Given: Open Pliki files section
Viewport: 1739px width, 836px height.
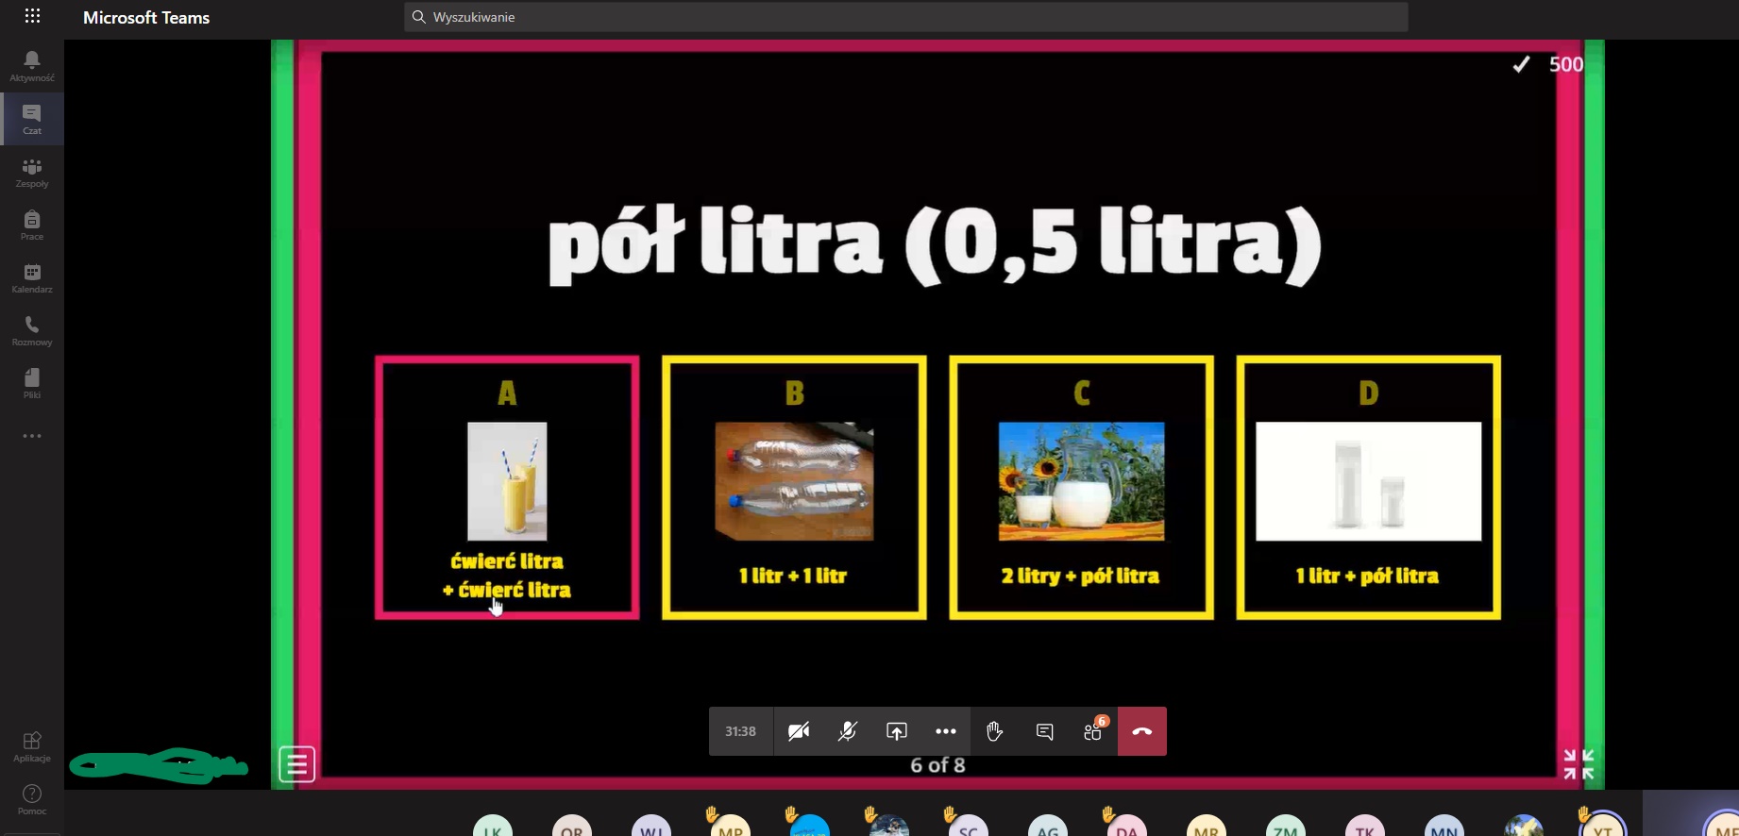Looking at the screenshot, I should pyautogui.click(x=32, y=383).
